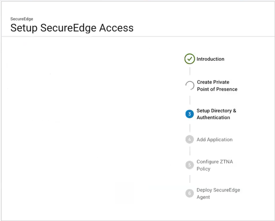Select Deploy SecureEdge Agent step
Image resolution: width=275 pixels, height=221 pixels.
[218, 193]
